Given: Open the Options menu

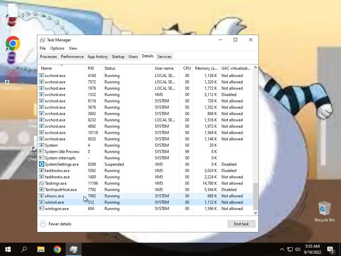Looking at the screenshot, I should click(57, 48).
